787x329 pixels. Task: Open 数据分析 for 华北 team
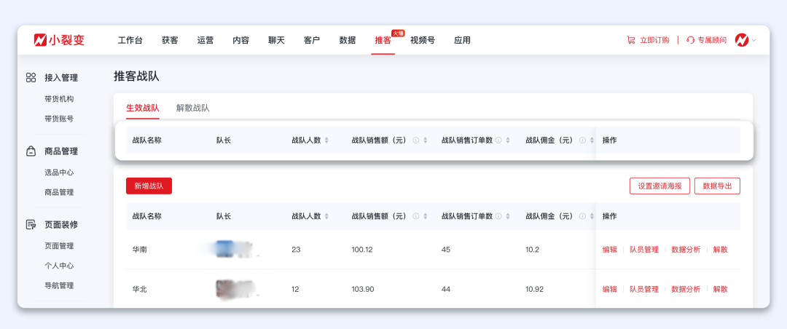click(686, 289)
